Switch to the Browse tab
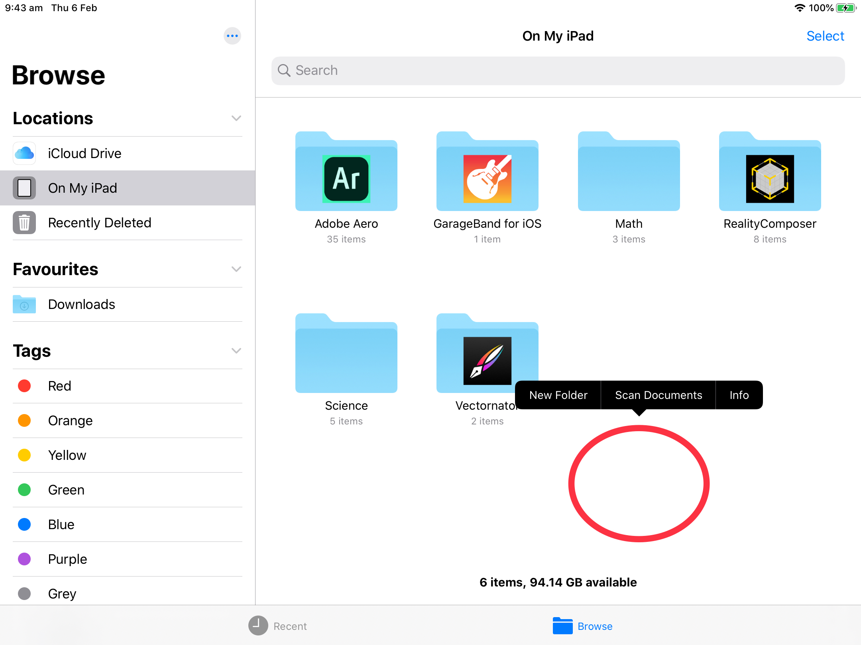The width and height of the screenshot is (861, 645). pos(582,626)
